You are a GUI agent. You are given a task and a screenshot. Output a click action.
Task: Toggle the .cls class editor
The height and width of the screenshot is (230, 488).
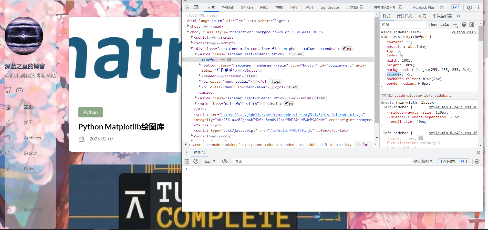tap(445, 25)
